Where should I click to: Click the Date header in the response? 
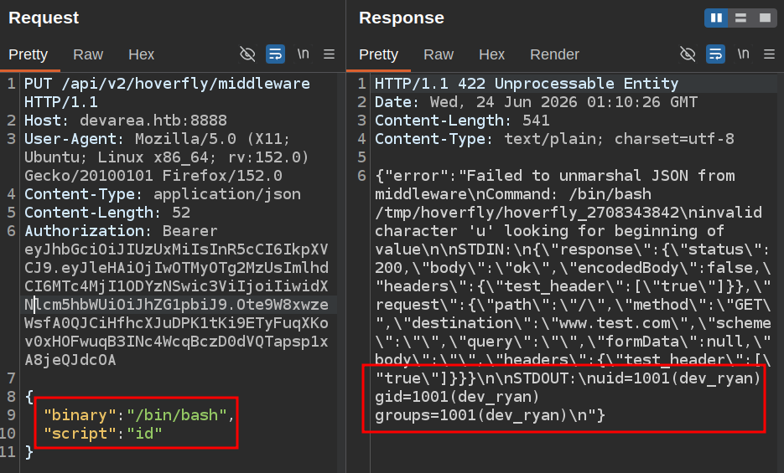click(x=536, y=102)
